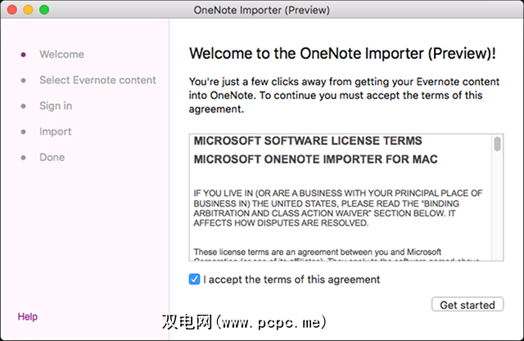
Task: Click the purple bullet beside Welcome
Action: coord(24,55)
